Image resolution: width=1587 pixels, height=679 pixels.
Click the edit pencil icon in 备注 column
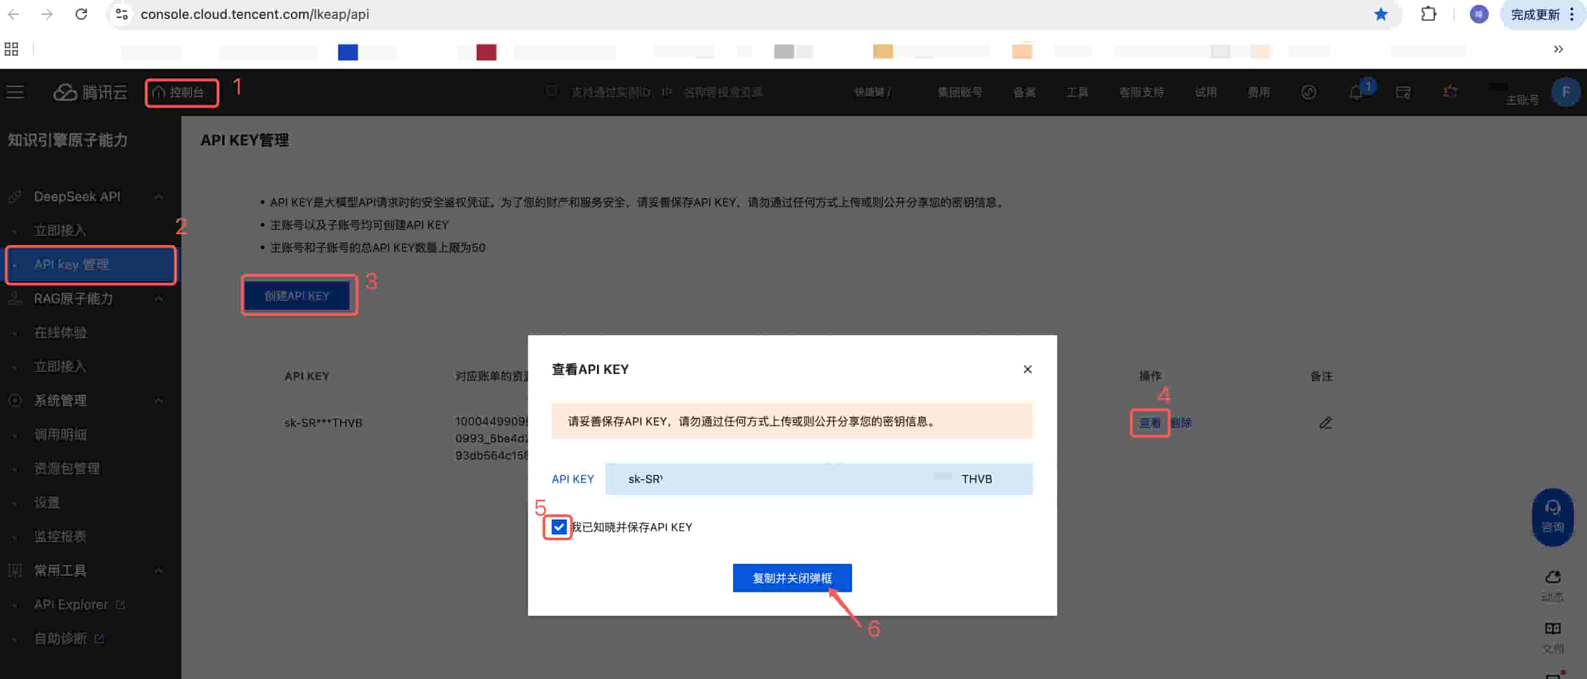(x=1325, y=423)
